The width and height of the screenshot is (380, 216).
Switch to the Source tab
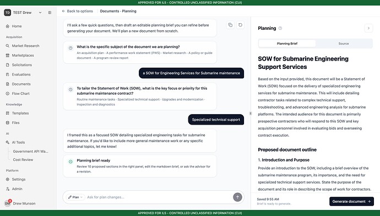(344, 44)
